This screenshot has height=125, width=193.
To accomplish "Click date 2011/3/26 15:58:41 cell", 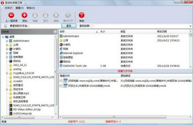I will pyautogui.click(x=168, y=66).
